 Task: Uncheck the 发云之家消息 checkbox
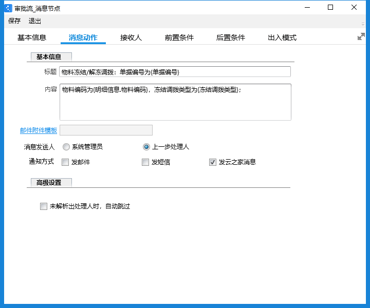pos(213,162)
